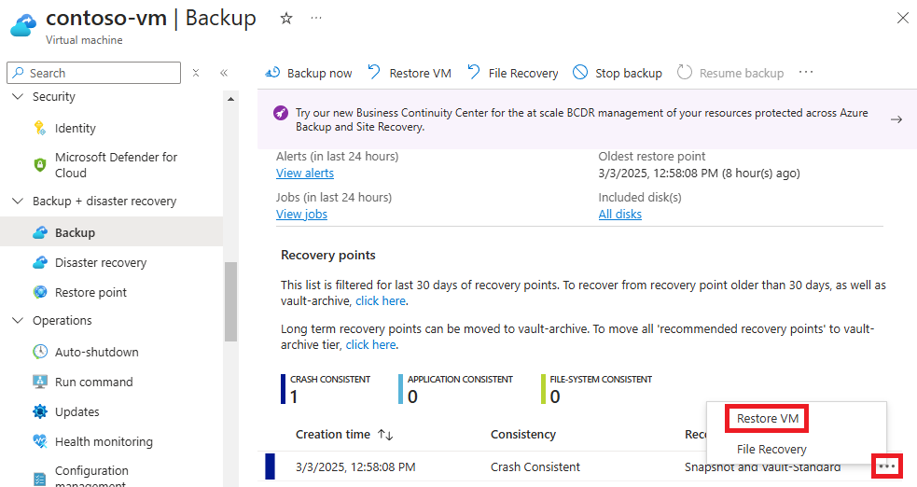Image resolution: width=917 pixels, height=487 pixels.
Task: Click the sidebar scrollbar up arrow
Action: (230, 99)
